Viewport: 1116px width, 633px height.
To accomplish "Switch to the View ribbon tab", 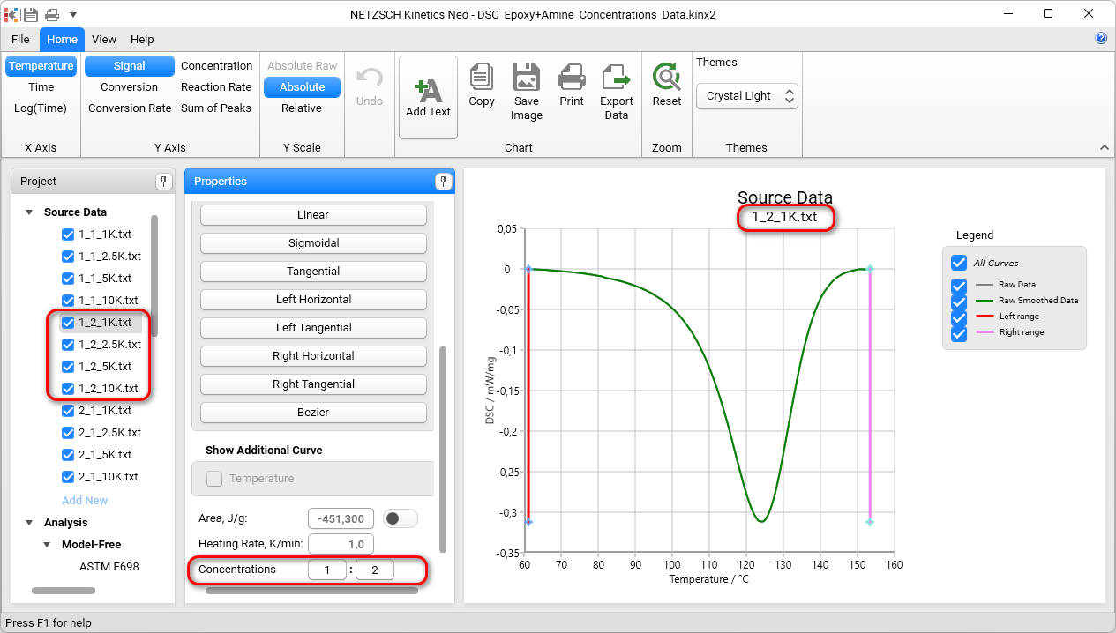I will pos(104,40).
